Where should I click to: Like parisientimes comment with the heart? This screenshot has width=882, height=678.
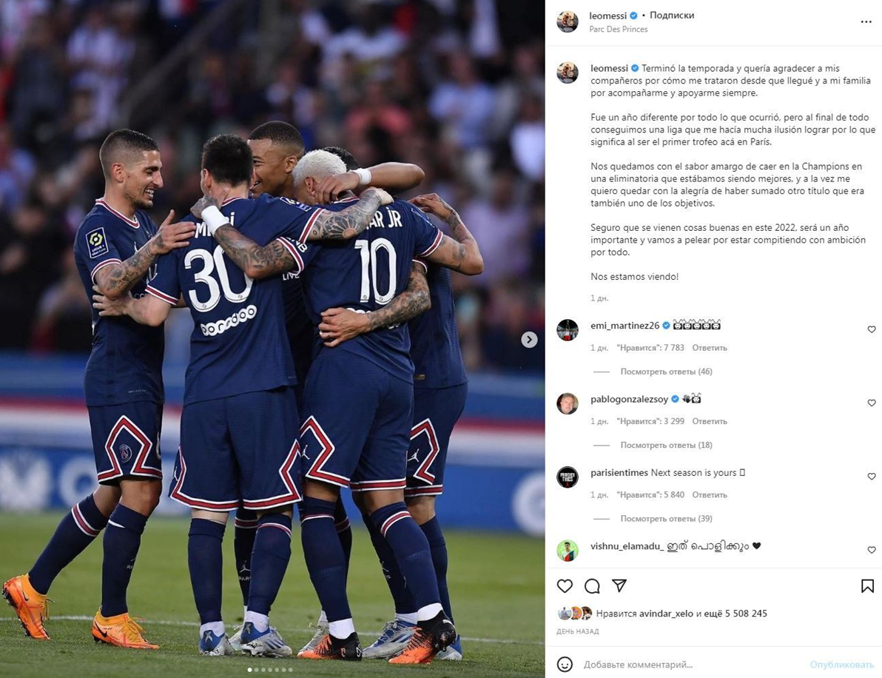click(x=872, y=477)
